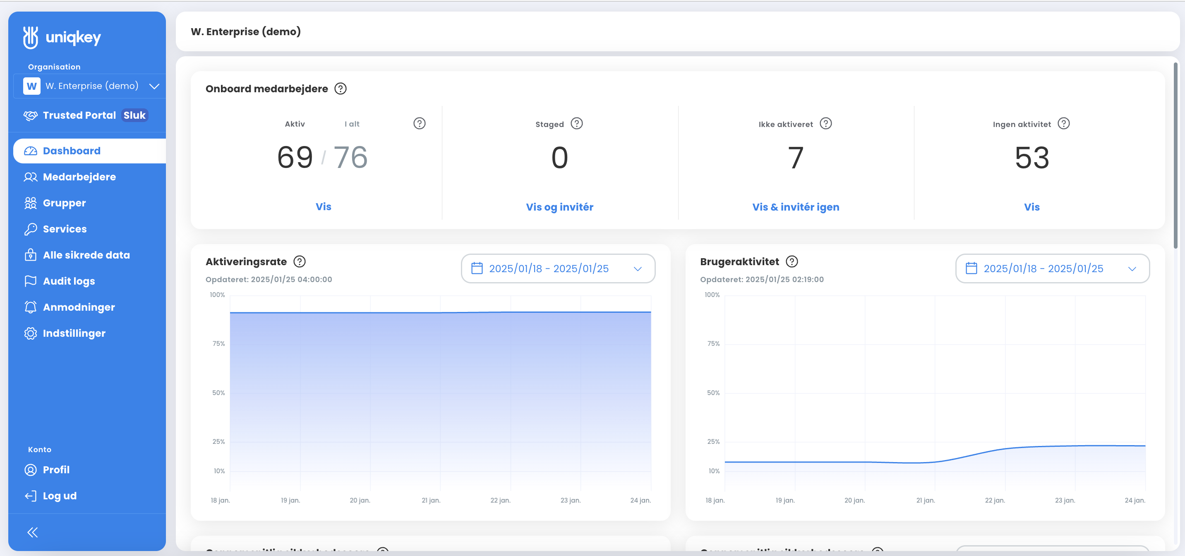Open Audit logs

point(69,281)
